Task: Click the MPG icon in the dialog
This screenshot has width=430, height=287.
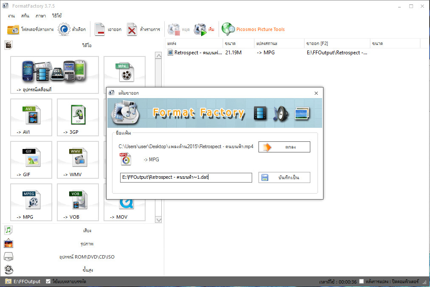Action: tap(125, 159)
